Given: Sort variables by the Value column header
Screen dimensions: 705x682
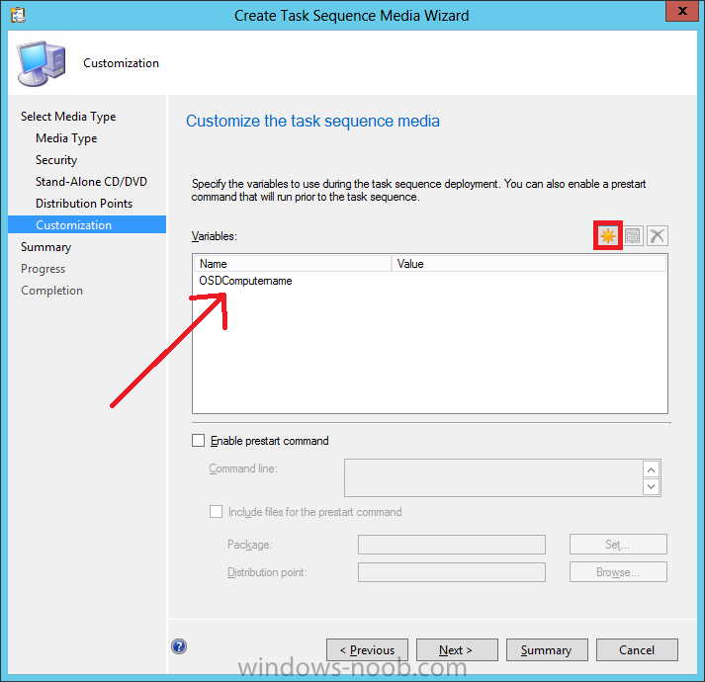Looking at the screenshot, I should [x=529, y=264].
